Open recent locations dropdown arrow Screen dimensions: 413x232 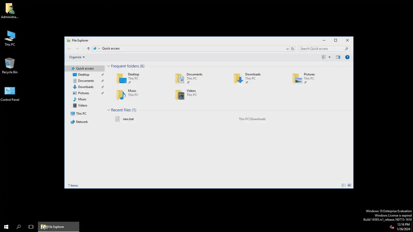pyautogui.click(x=83, y=48)
